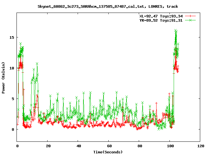Click the y-axis tick label 0
This screenshot has width=207, height=155.
[13, 129]
